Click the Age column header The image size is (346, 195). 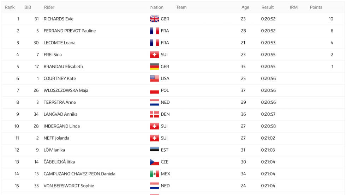pos(245,7)
